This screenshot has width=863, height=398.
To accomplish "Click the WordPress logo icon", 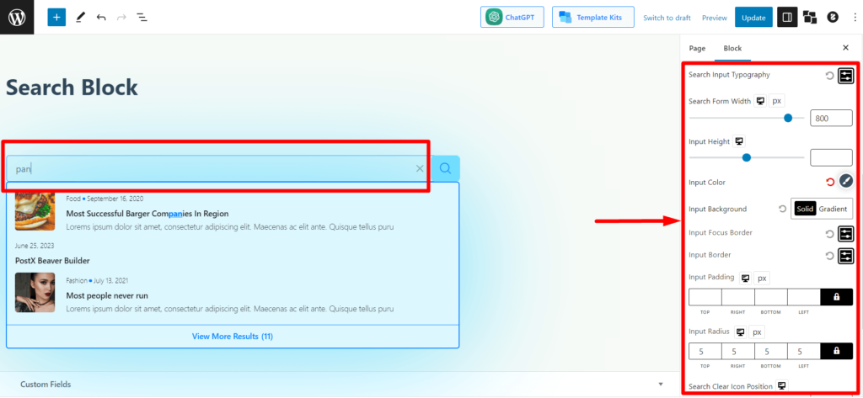I will tap(17, 17).
